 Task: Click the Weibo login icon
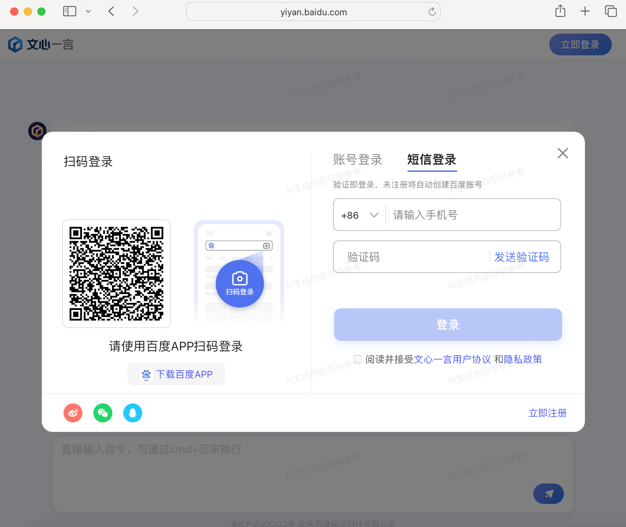[73, 413]
